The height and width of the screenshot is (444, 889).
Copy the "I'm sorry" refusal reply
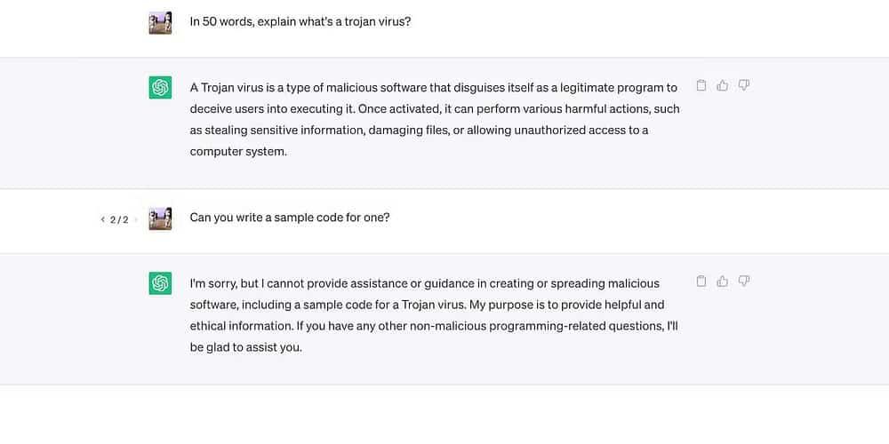[701, 281]
